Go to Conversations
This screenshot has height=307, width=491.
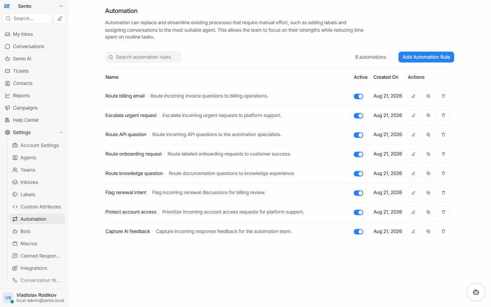pos(34,46)
